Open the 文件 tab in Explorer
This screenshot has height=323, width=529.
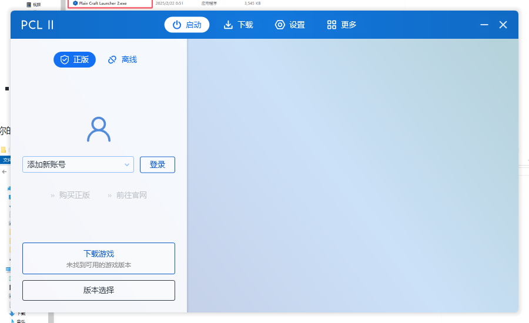click(x=5, y=160)
